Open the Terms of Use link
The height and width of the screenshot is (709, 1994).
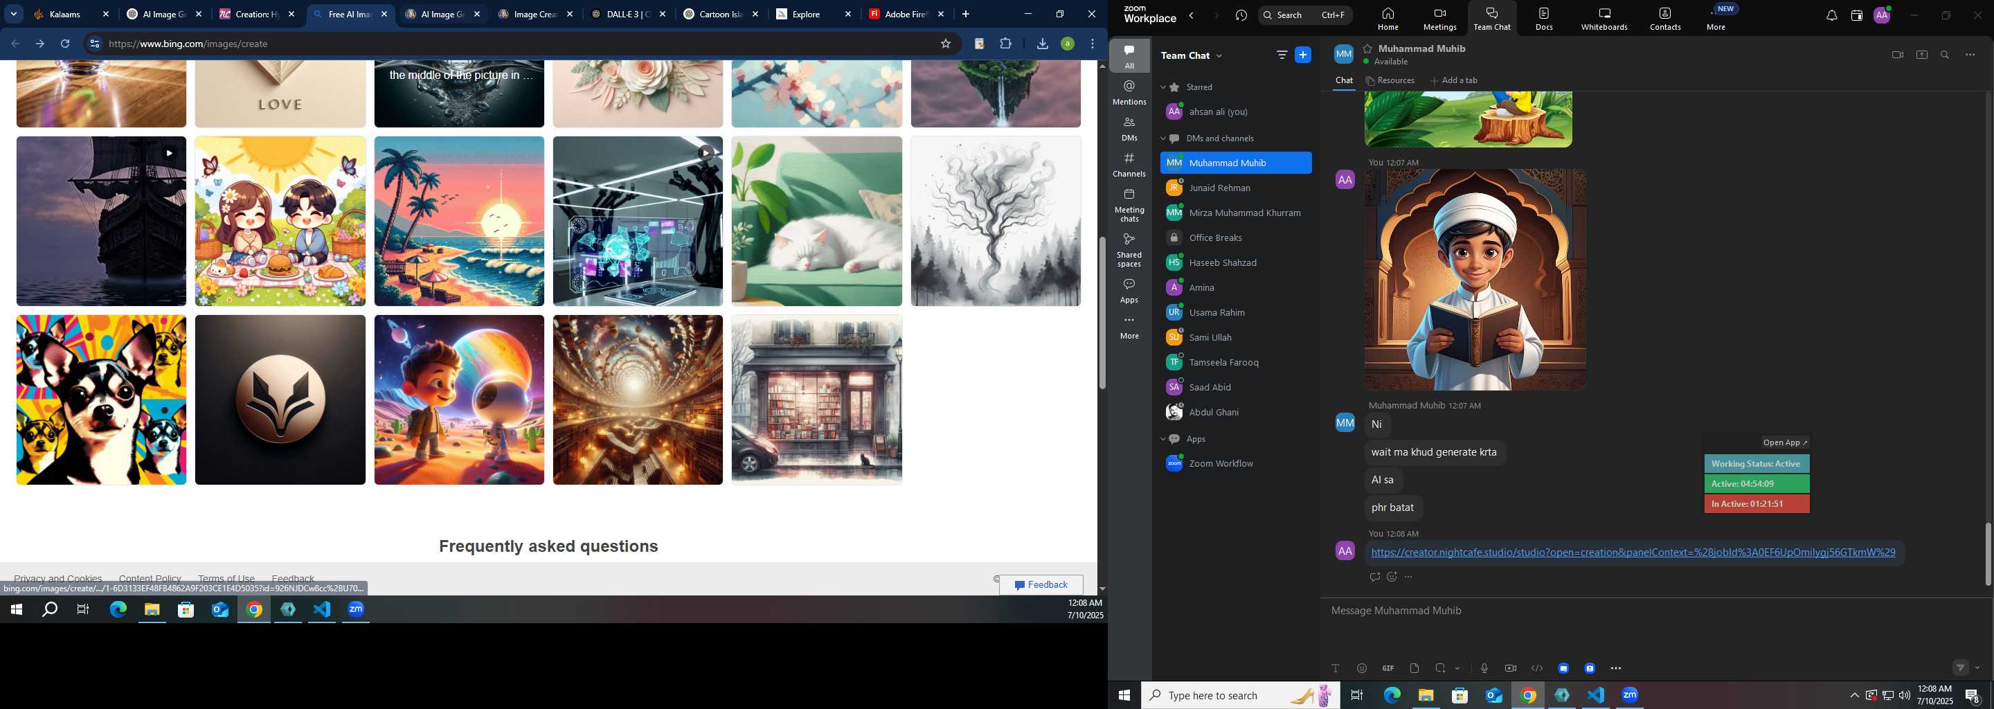click(x=226, y=578)
